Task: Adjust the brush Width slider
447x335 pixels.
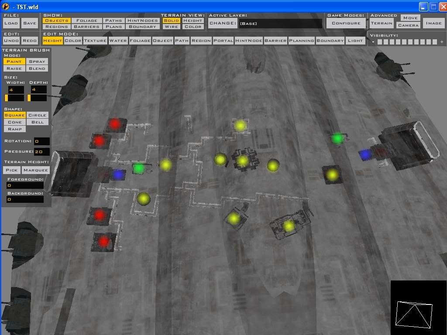Action: pos(14,98)
